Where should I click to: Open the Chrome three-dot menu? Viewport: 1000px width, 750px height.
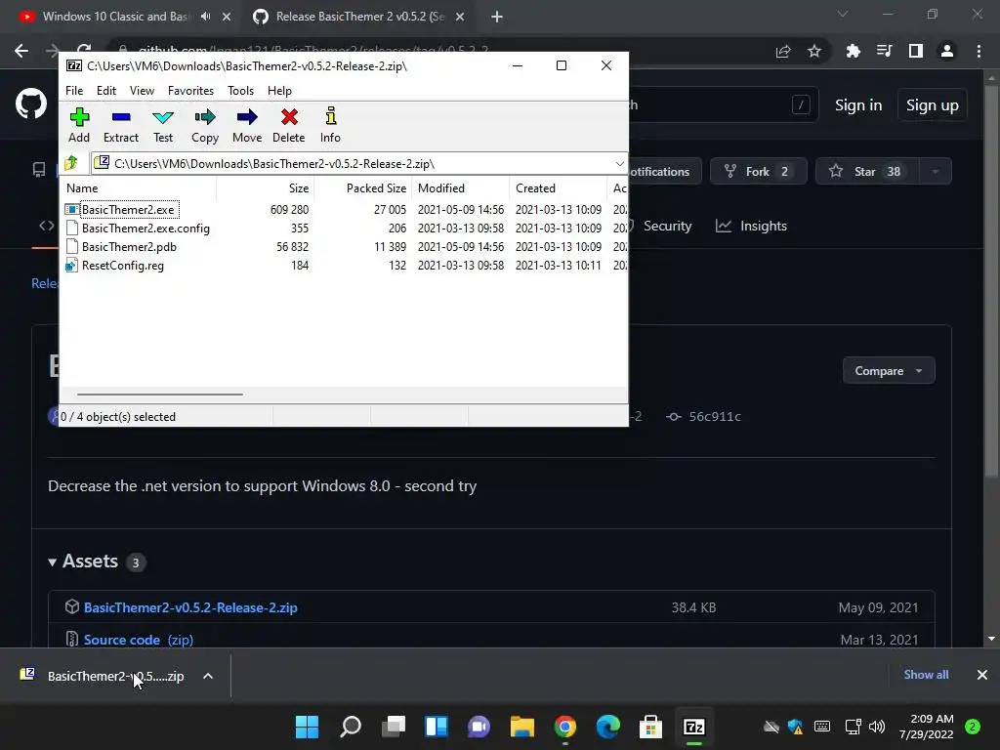tap(979, 51)
